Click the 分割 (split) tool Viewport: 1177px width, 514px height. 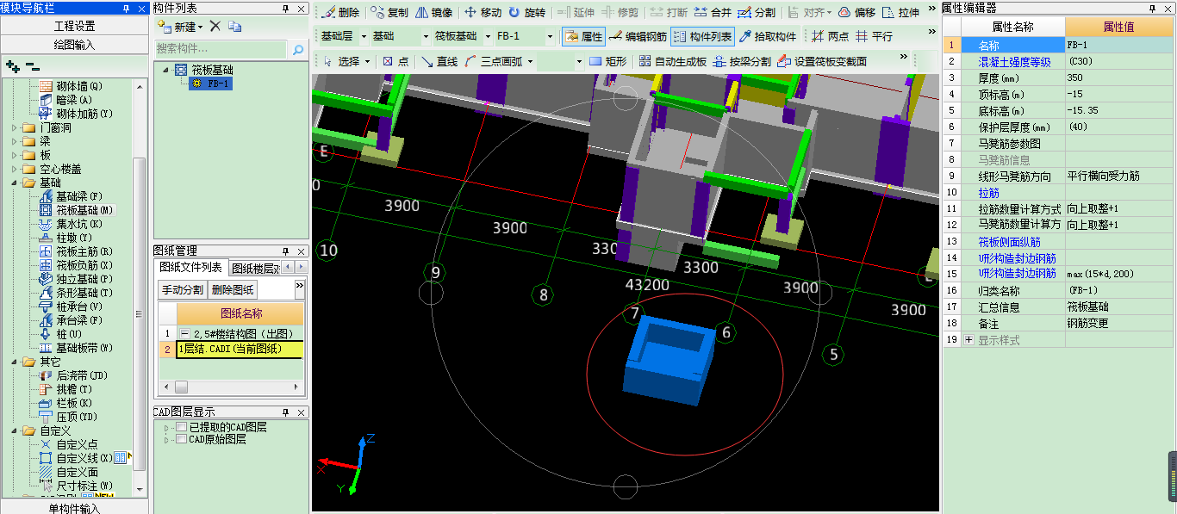pyautogui.click(x=757, y=13)
